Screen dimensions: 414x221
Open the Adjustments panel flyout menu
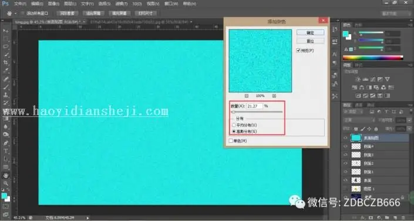410,65
